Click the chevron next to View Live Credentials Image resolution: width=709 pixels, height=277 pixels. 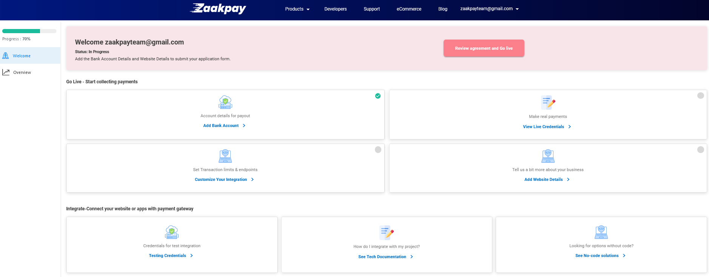[570, 127]
